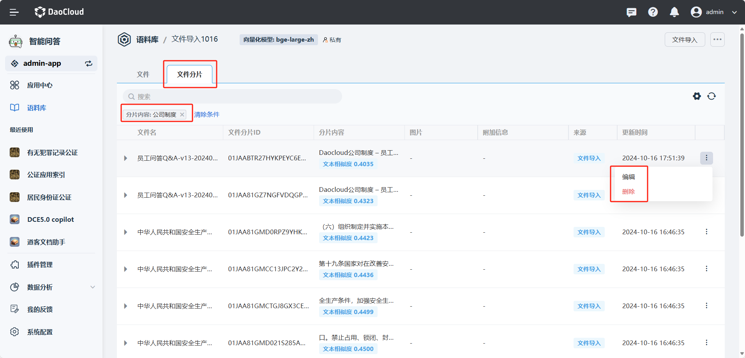Image resolution: width=745 pixels, height=358 pixels.
Task: Open the top-right more options ellipsis button
Action: click(717, 39)
